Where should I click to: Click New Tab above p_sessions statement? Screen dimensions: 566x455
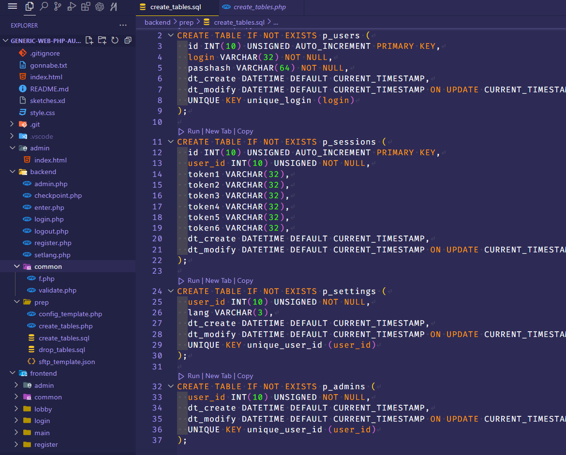tap(218, 132)
